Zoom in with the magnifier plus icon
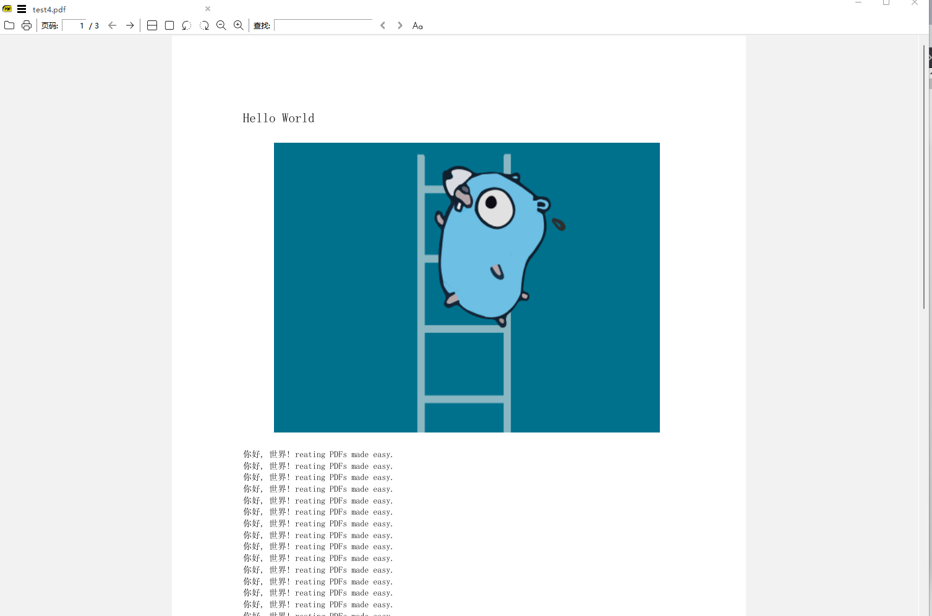 pos(239,25)
